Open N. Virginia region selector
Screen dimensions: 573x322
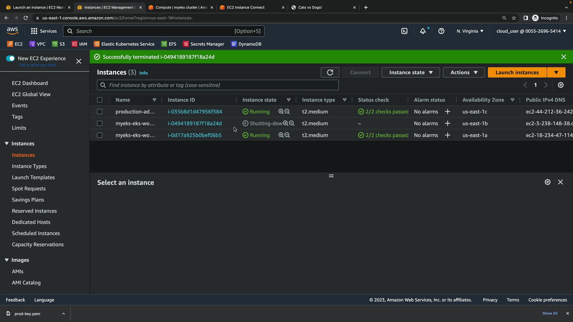(x=470, y=31)
